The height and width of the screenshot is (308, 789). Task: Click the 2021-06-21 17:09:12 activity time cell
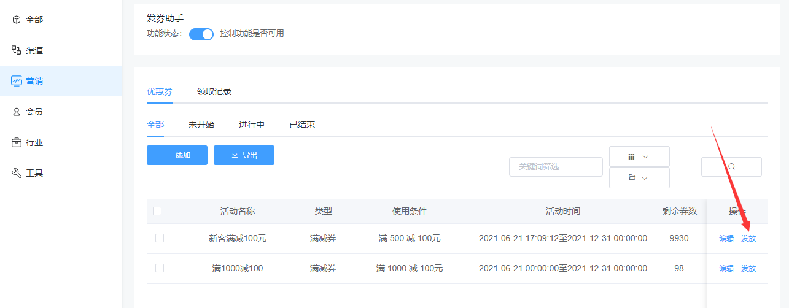click(x=563, y=238)
